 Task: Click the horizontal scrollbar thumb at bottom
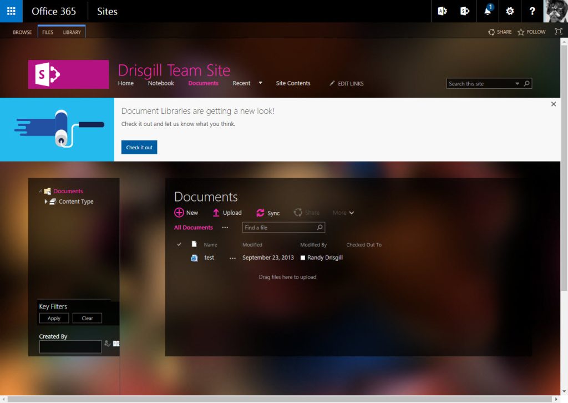pos(280,399)
